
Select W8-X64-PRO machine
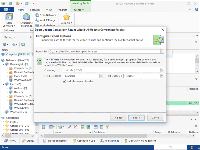[21, 108]
